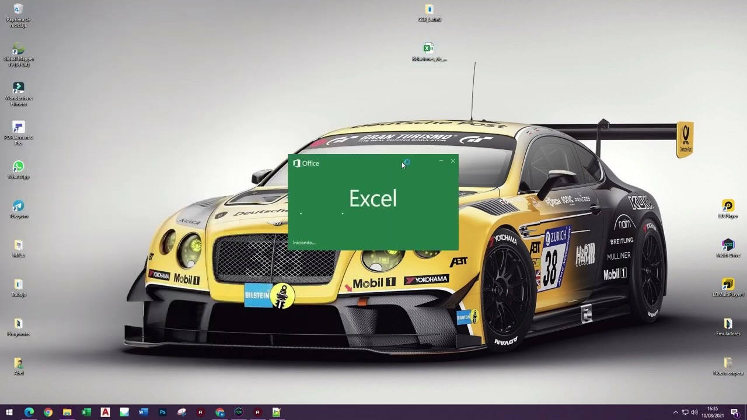Select the Emuladores desktop folder
Viewport: 747px width, 420px height.
click(x=728, y=327)
